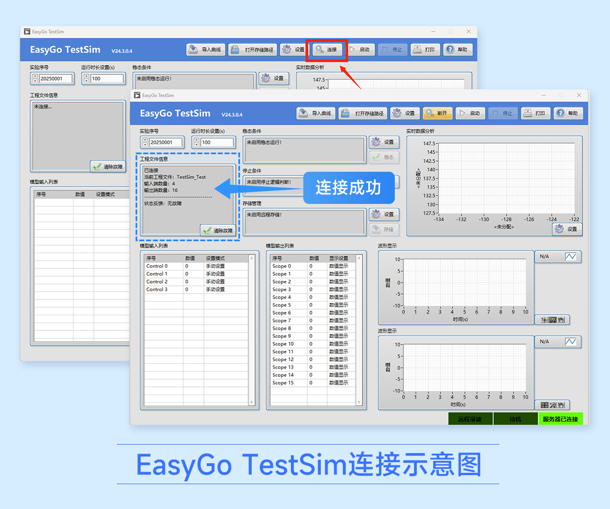Open Scope 5 数值显示 display setting
Viewport: 610px width, 509px height.
[x=341, y=305]
